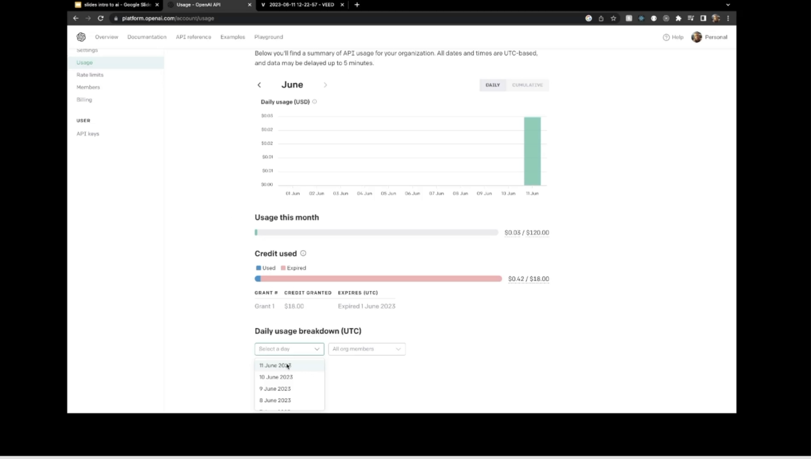
Task: Click the 11 Jun usage bar
Action: point(532,151)
